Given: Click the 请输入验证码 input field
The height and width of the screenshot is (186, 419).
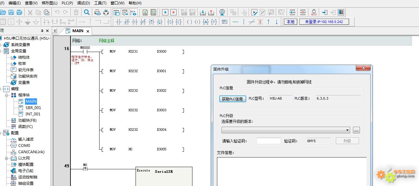Looking at the screenshot, I should coord(268,141).
